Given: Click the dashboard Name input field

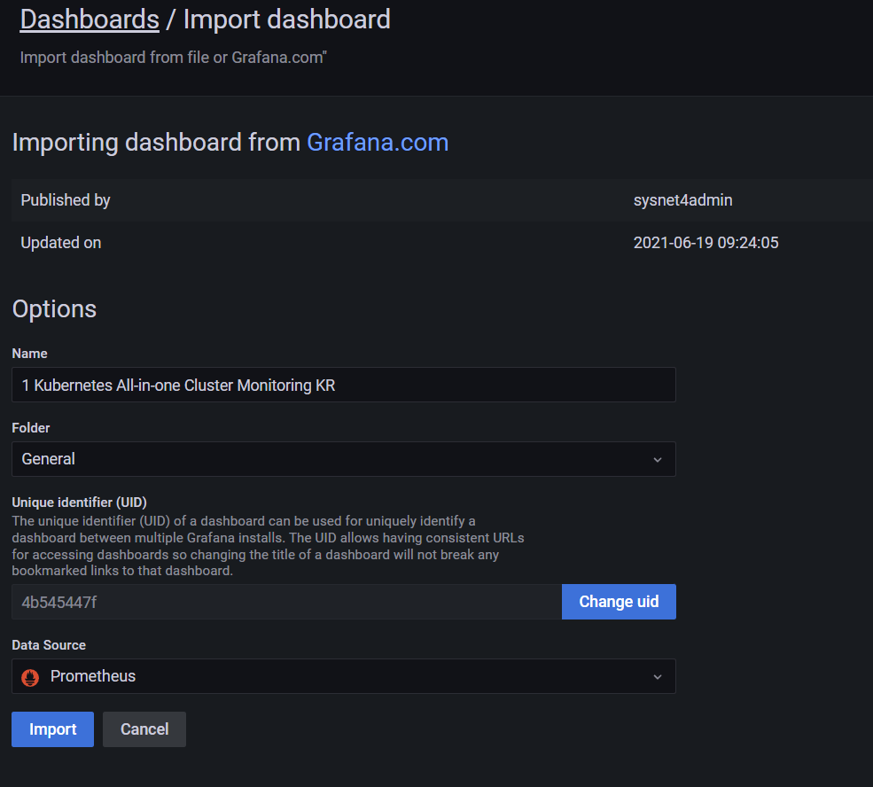Looking at the screenshot, I should click(x=344, y=385).
